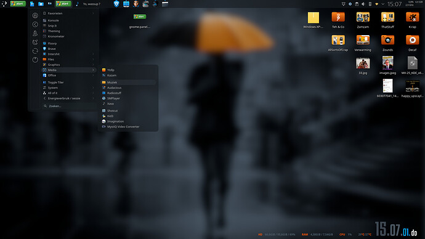
Task: Start Kronometer from the launcher
Action: [x=68, y=36]
